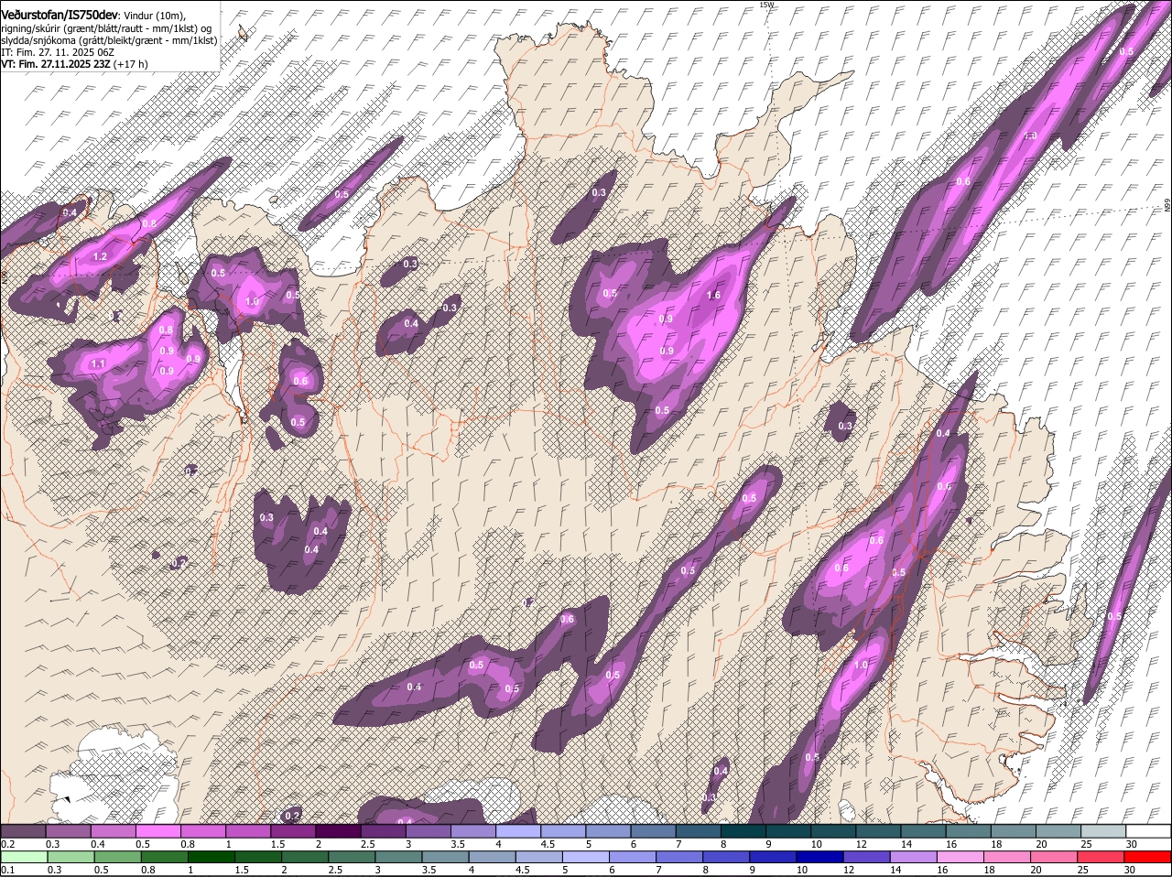1172x877 pixels.
Task: Pick the dark teal 8–9 swatch, upper legend
Action: (743, 830)
